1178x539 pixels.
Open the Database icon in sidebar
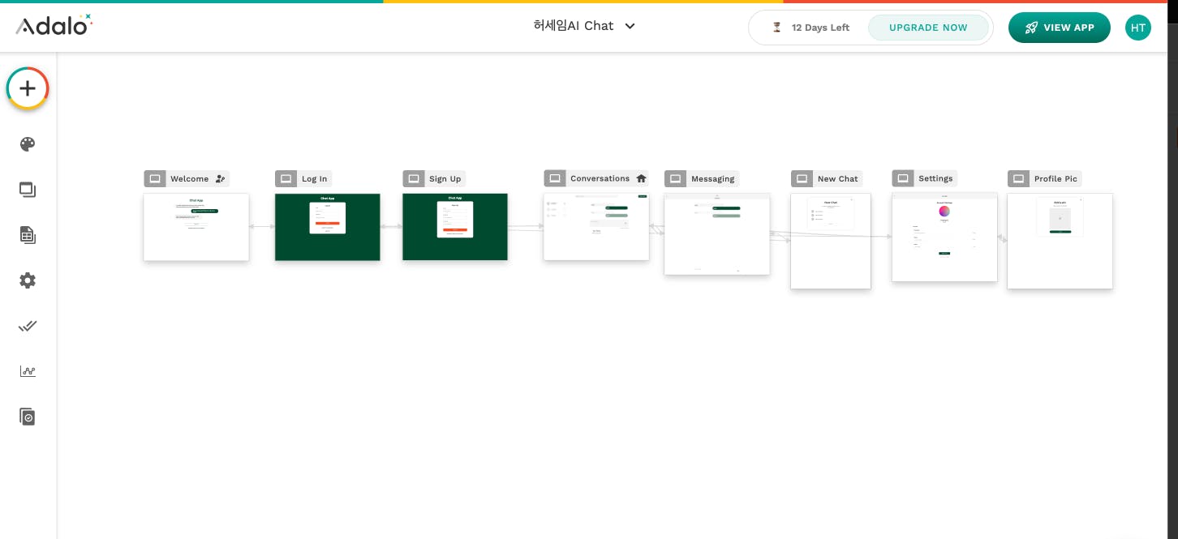click(x=28, y=235)
